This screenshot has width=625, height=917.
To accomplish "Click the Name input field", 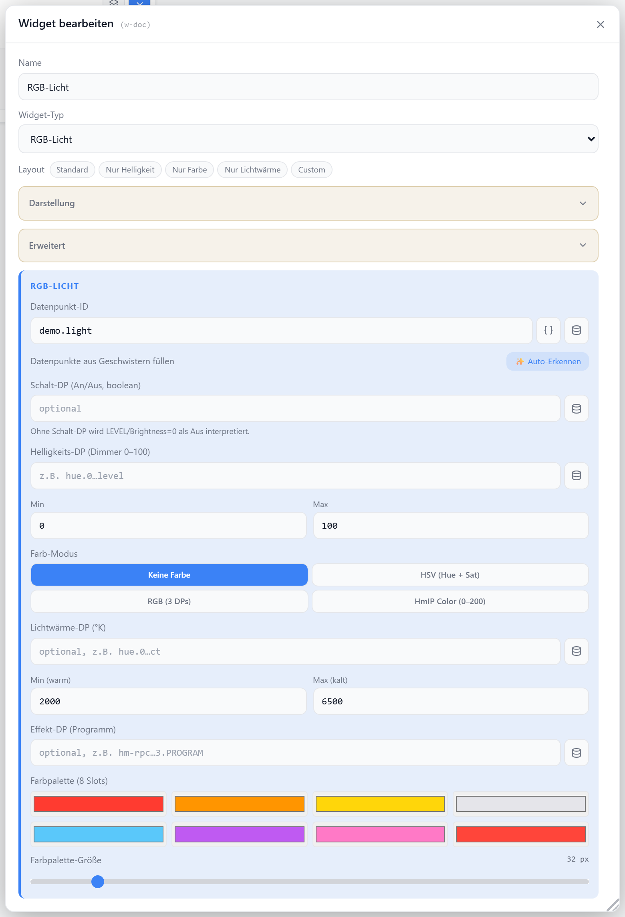I will (x=308, y=87).
